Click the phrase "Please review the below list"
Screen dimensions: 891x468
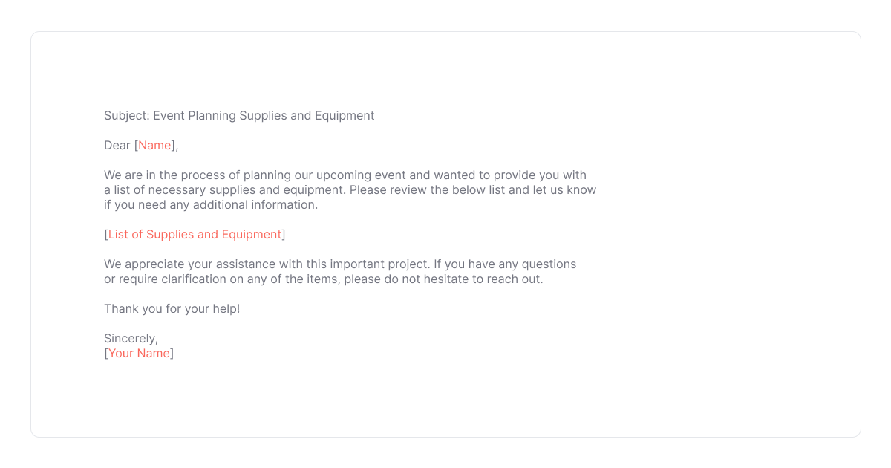(x=427, y=190)
